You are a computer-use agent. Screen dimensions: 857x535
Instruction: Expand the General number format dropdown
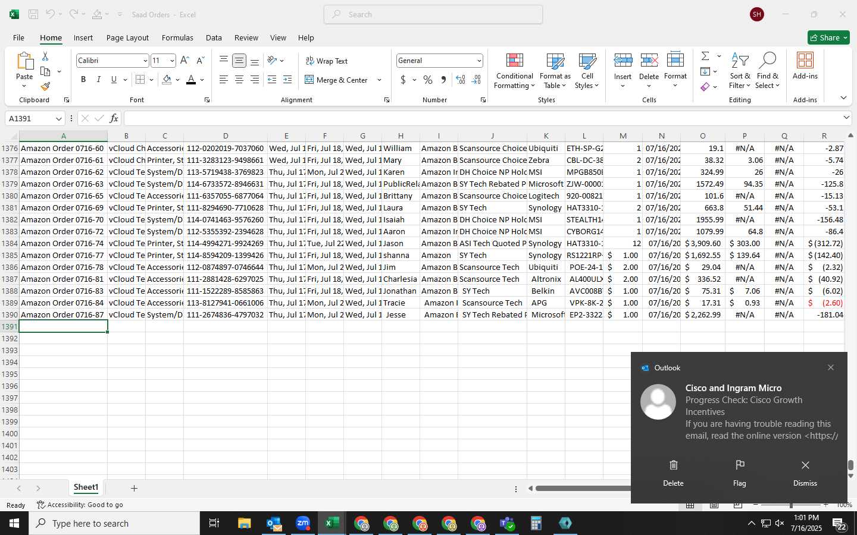point(478,61)
